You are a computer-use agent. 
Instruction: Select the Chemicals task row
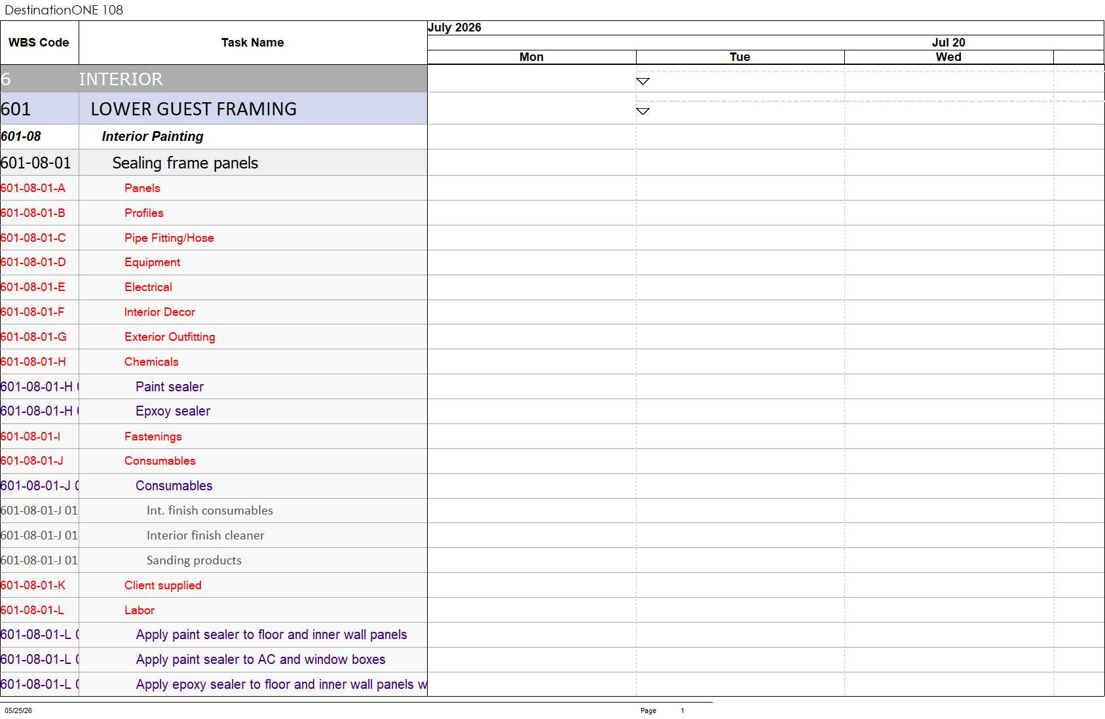coord(214,362)
